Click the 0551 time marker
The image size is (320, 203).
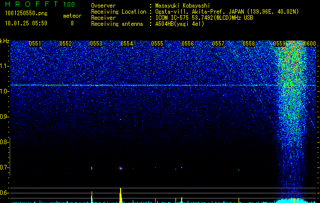[35, 44]
